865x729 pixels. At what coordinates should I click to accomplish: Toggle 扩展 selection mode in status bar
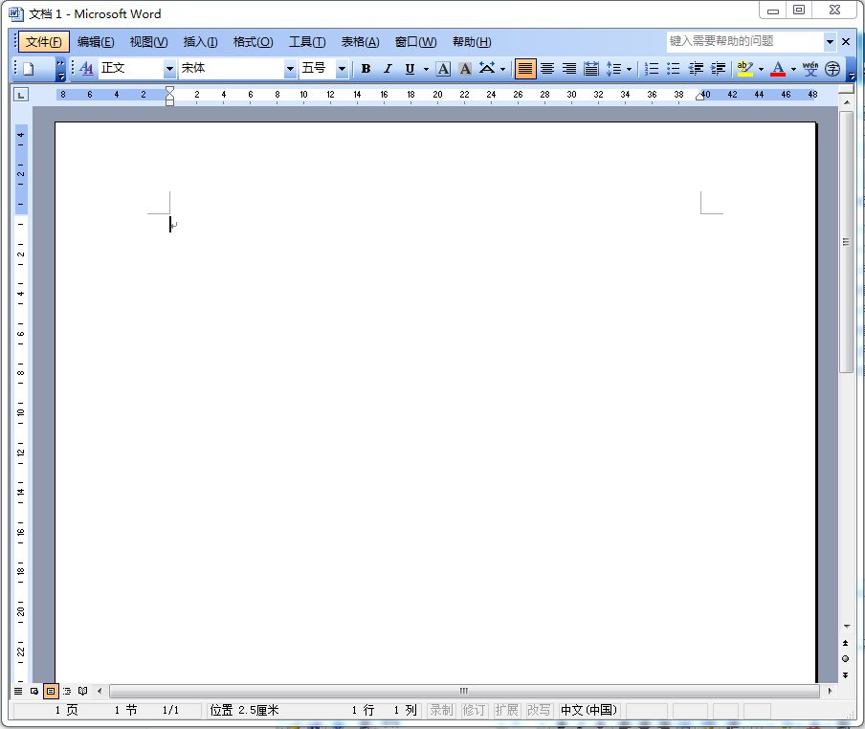point(506,710)
